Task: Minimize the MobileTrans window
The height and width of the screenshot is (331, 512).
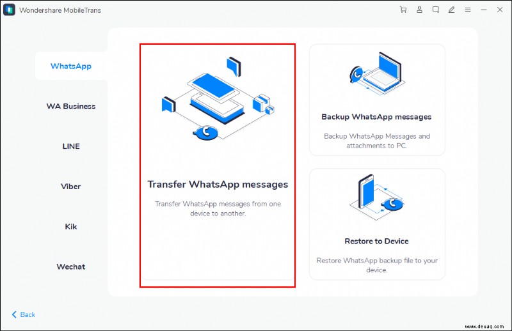Action: pyautogui.click(x=484, y=10)
